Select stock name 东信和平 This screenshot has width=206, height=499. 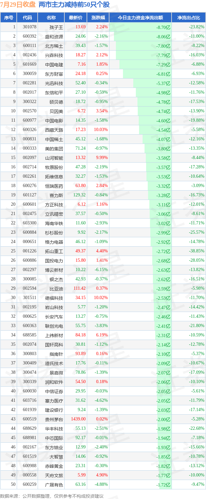click(54, 92)
